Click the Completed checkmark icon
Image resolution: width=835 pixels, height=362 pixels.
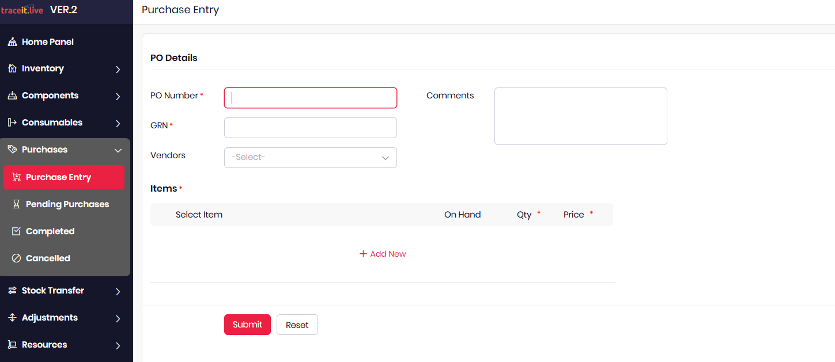click(x=16, y=231)
